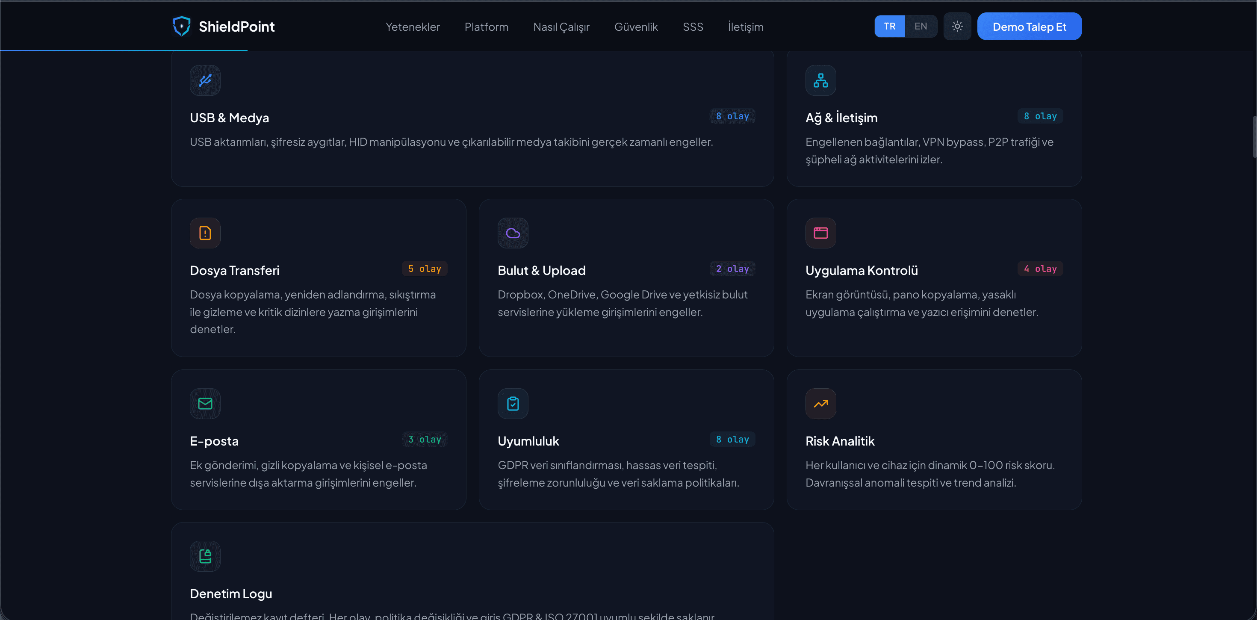Viewport: 1257px width, 620px height.
Task: Click the GDPR veri sınıflandırması description
Action: pos(618,473)
